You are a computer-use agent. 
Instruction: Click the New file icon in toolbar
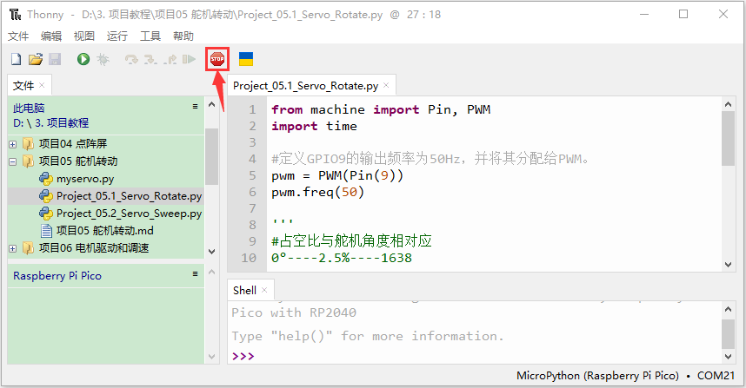click(17, 59)
